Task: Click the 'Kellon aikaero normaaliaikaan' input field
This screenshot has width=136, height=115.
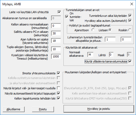Action: [56, 26]
